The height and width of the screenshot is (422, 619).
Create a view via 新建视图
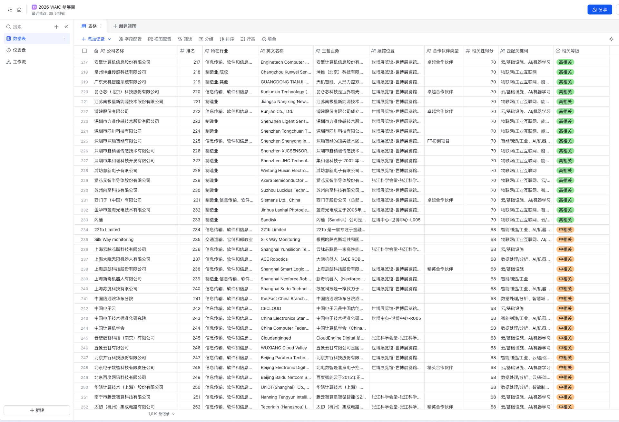(x=125, y=26)
